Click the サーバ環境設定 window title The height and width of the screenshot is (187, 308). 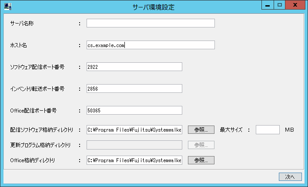[154, 7]
